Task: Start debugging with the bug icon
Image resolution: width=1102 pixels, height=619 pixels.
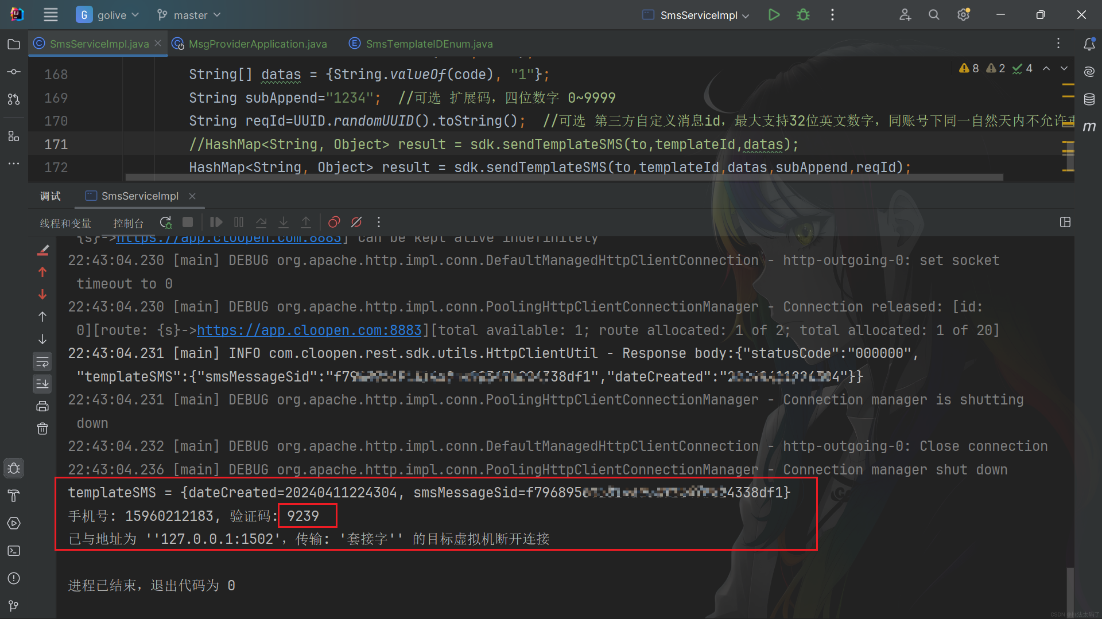Action: [803, 15]
